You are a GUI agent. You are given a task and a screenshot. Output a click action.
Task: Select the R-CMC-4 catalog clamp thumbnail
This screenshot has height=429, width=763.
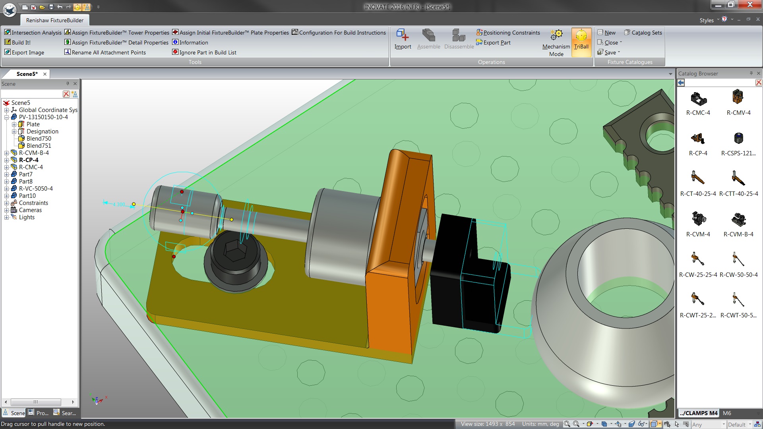[x=698, y=99]
